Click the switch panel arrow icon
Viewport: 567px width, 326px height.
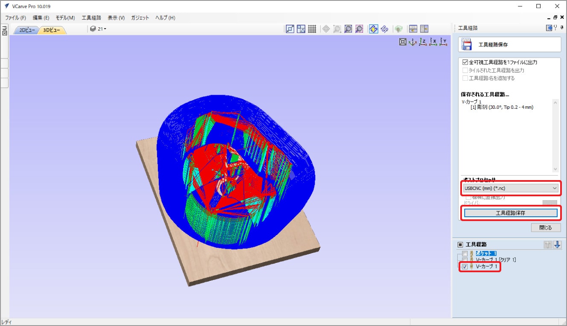549,28
